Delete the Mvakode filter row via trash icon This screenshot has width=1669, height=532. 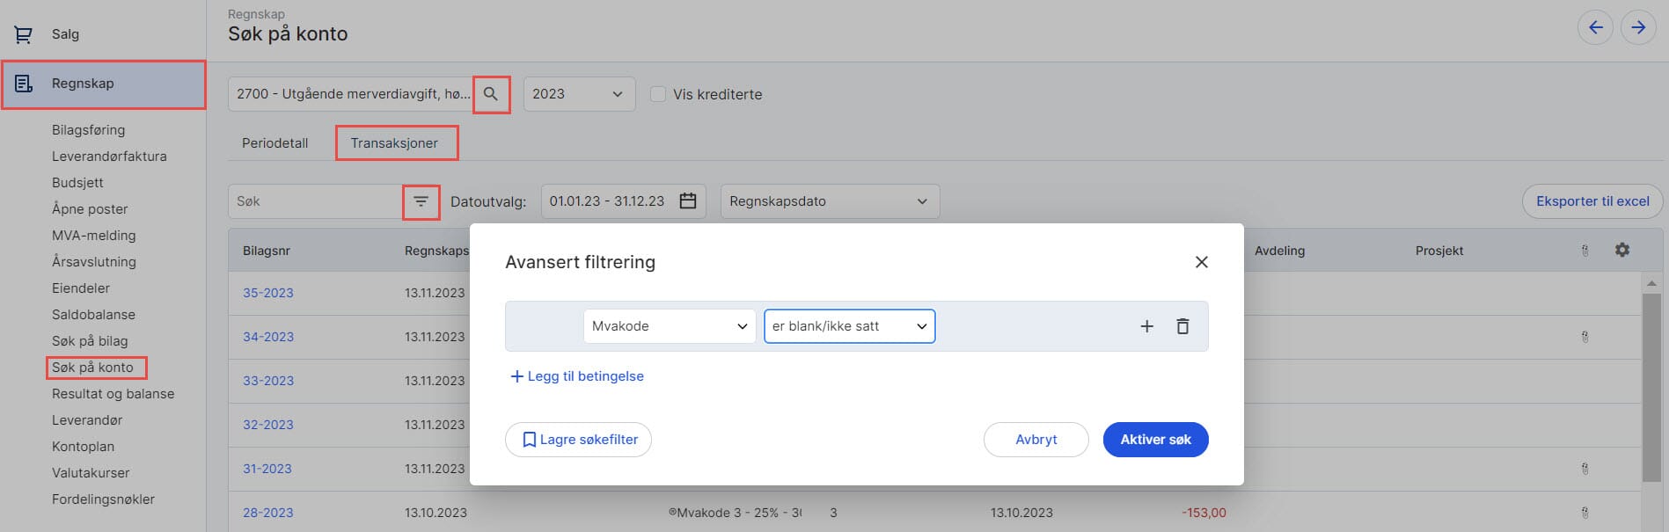1182,326
